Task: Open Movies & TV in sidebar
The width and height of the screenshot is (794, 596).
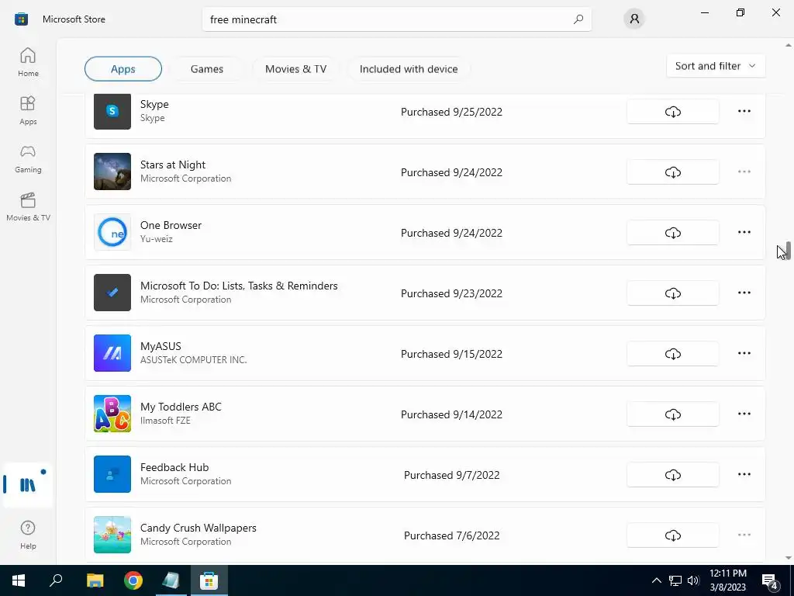Action: click(x=28, y=206)
